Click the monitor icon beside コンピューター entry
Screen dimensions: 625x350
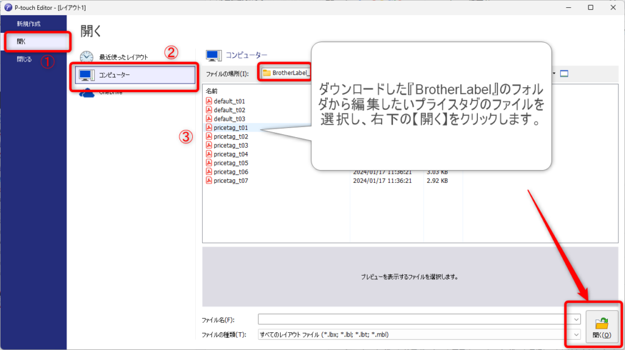tap(87, 75)
